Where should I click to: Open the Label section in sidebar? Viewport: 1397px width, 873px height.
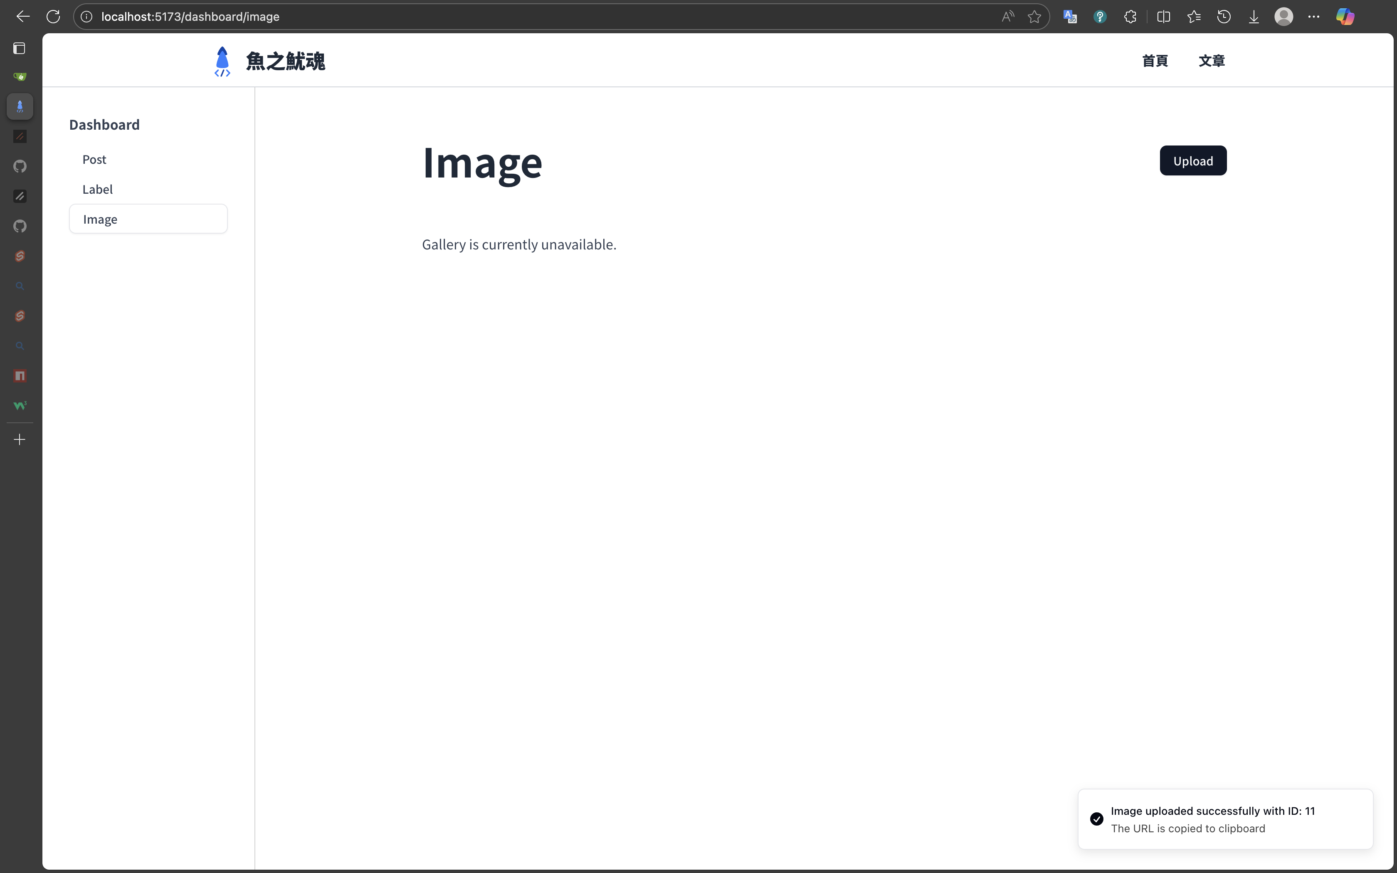coord(97,190)
